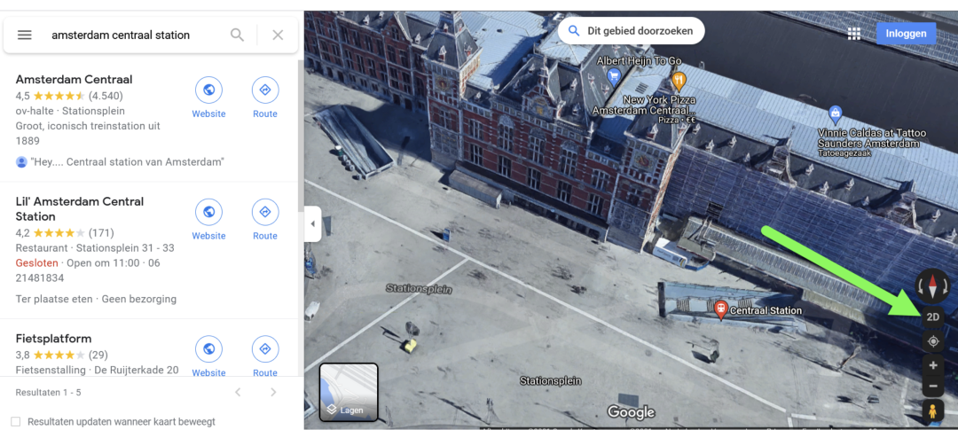The image size is (958, 430).
Task: Click the New York Pizza restaurant marker
Action: point(679,80)
